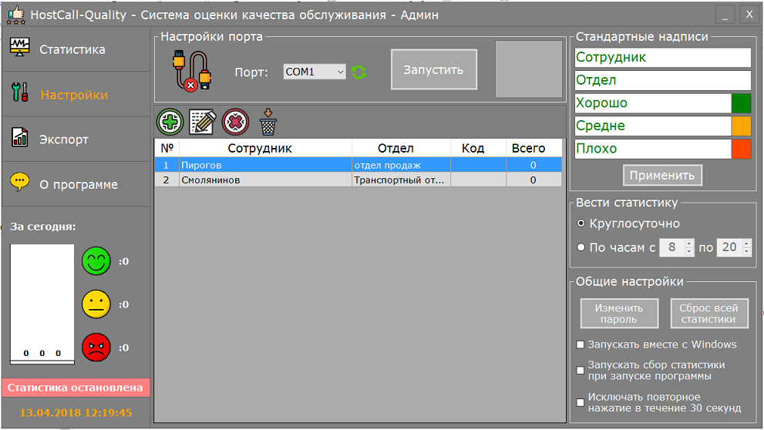Click the отдел продаж cell
Viewport: 764px width, 430px height.
point(401,165)
